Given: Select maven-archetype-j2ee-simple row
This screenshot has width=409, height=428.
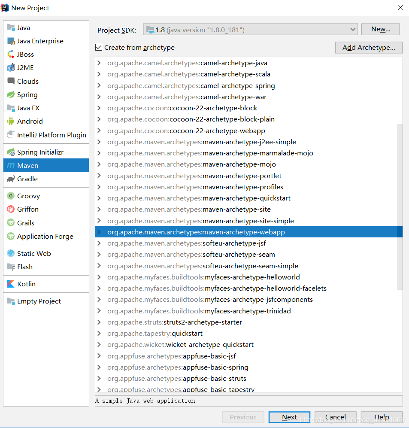Looking at the screenshot, I should click(x=248, y=142).
